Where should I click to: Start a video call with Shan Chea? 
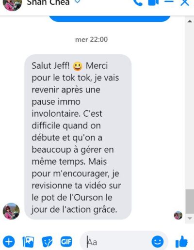[153, 2]
